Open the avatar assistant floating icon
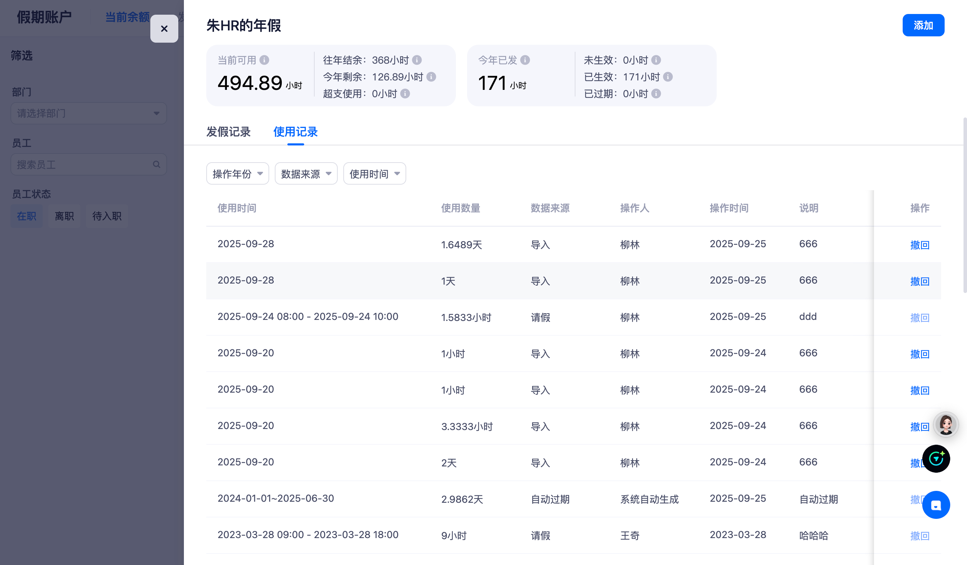967x565 pixels. pyautogui.click(x=946, y=424)
